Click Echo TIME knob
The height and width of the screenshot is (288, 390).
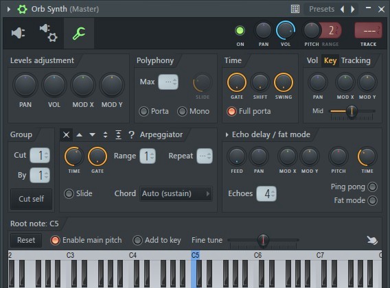coord(367,156)
